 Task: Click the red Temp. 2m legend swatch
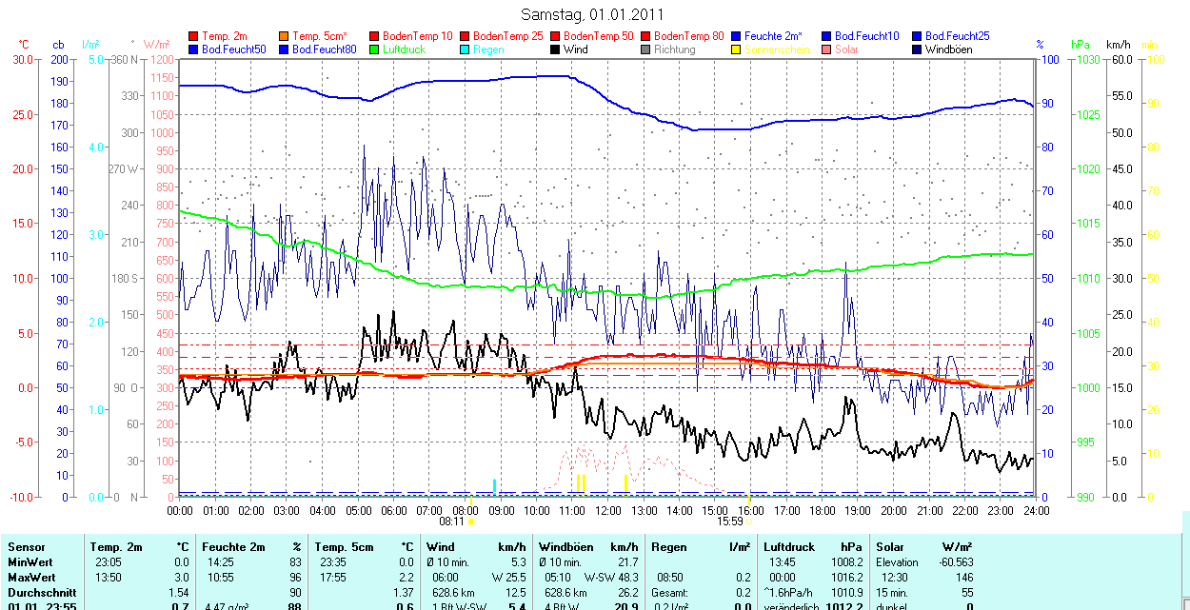[x=193, y=36]
